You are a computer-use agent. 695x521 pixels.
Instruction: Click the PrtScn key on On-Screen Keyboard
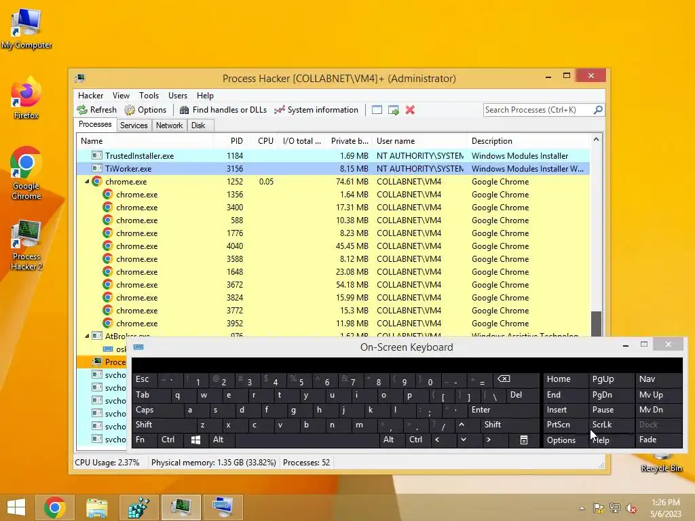565,425
